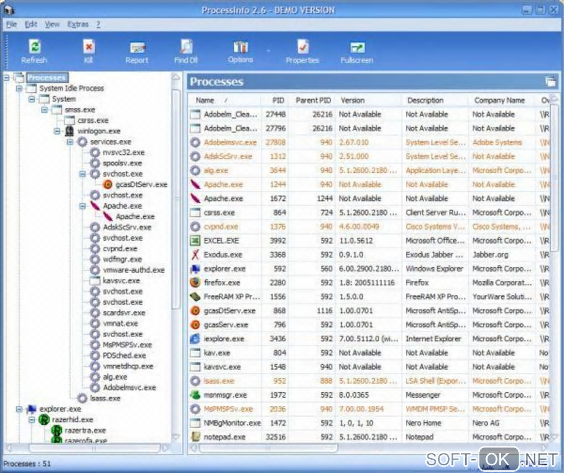Collapse svchost.exe node containing gcasDtServ.exe
This screenshot has height=473, width=564.
[x=82, y=174]
